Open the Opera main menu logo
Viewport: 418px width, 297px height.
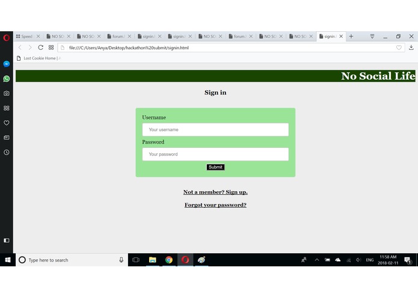click(7, 37)
